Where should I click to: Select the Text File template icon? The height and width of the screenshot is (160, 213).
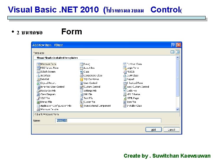click(82, 98)
